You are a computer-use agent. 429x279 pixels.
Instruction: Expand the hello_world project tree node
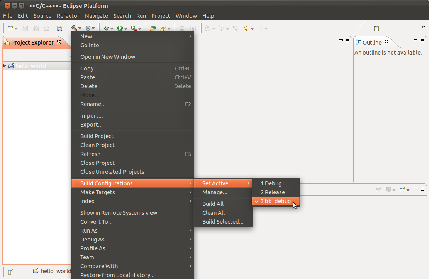(5, 66)
